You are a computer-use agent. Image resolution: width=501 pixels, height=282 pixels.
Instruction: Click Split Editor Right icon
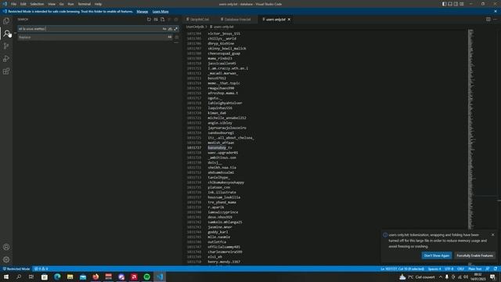point(488,19)
